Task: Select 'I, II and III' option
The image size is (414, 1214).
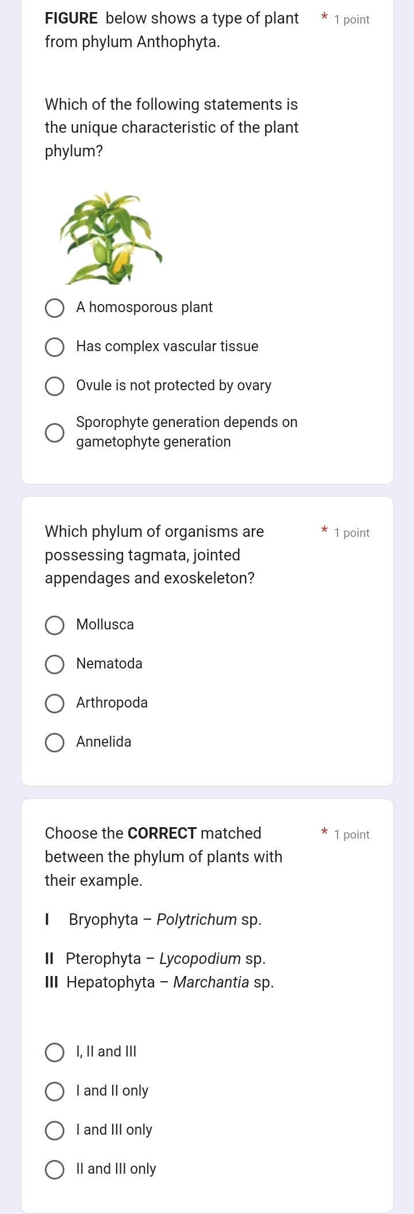Action: pos(55,1052)
